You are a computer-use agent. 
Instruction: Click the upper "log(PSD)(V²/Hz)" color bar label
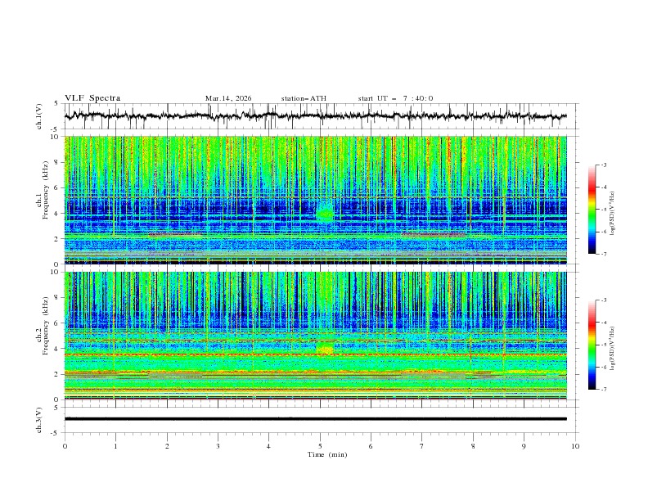[x=613, y=214]
